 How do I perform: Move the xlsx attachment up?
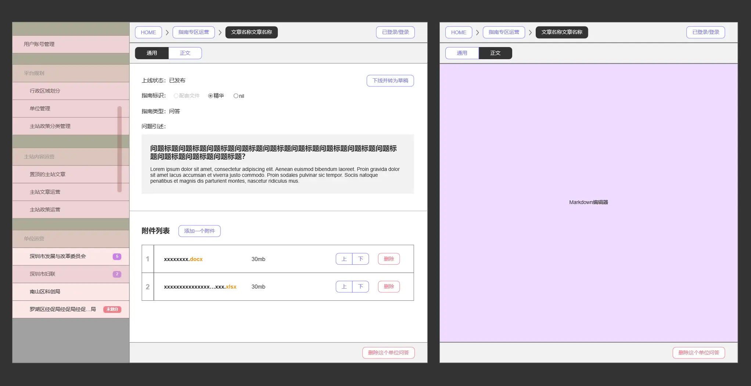pyautogui.click(x=344, y=286)
